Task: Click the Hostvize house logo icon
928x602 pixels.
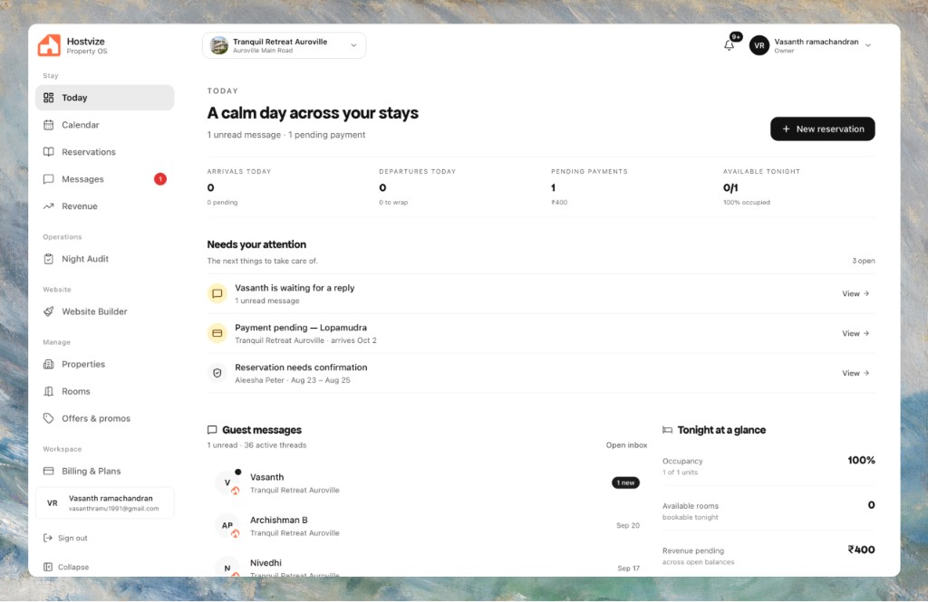Action: click(49, 45)
